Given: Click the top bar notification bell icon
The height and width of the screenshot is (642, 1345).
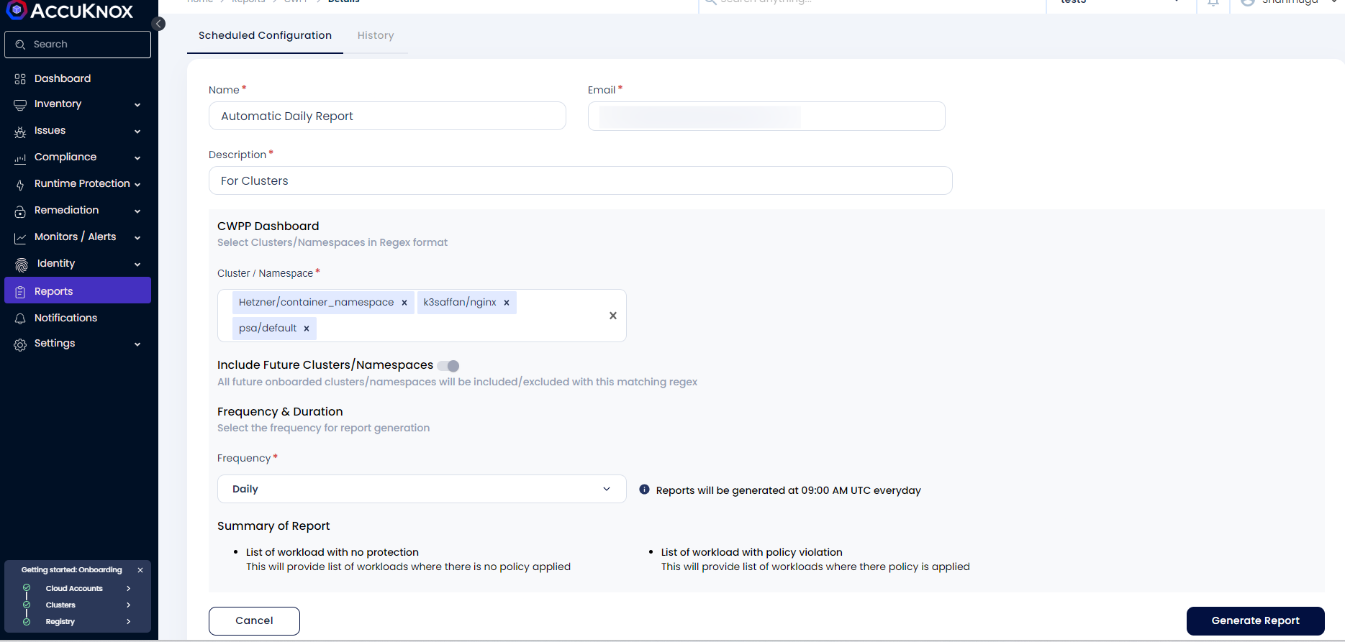Looking at the screenshot, I should 1213,3.
